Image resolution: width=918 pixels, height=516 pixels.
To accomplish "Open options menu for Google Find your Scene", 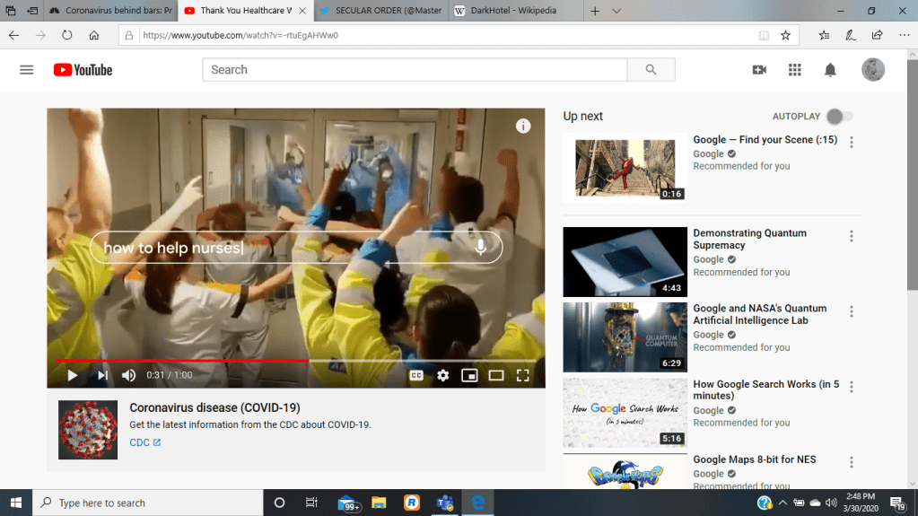I will [851, 143].
